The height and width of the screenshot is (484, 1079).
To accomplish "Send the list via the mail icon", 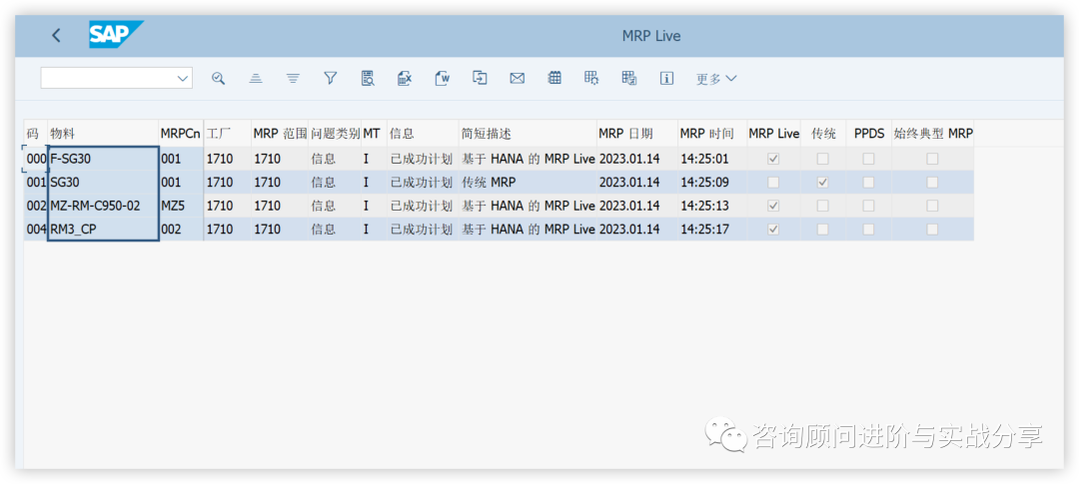I will (518, 79).
